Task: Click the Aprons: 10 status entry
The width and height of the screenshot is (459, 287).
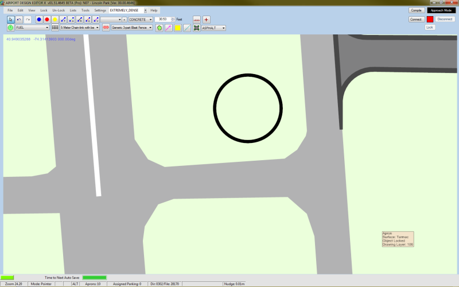Action: [93, 284]
